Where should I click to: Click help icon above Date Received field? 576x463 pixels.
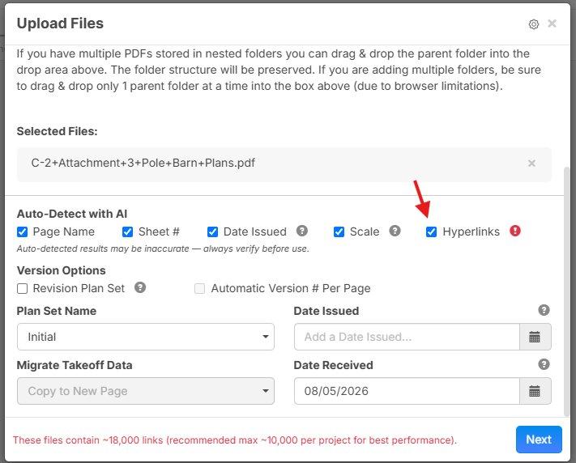[544, 364]
